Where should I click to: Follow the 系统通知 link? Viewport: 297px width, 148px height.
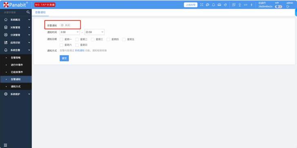tap(80, 51)
